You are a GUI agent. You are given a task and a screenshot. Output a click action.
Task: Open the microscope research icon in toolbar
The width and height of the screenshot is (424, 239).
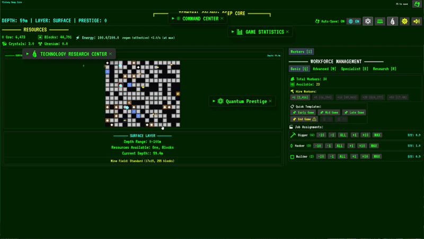[x=392, y=21]
